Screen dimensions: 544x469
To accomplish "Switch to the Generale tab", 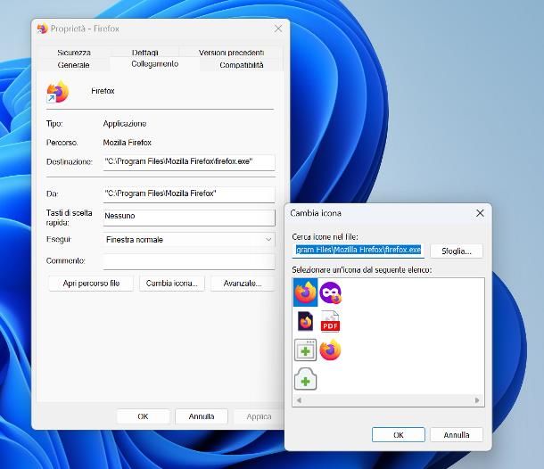I will [73, 65].
